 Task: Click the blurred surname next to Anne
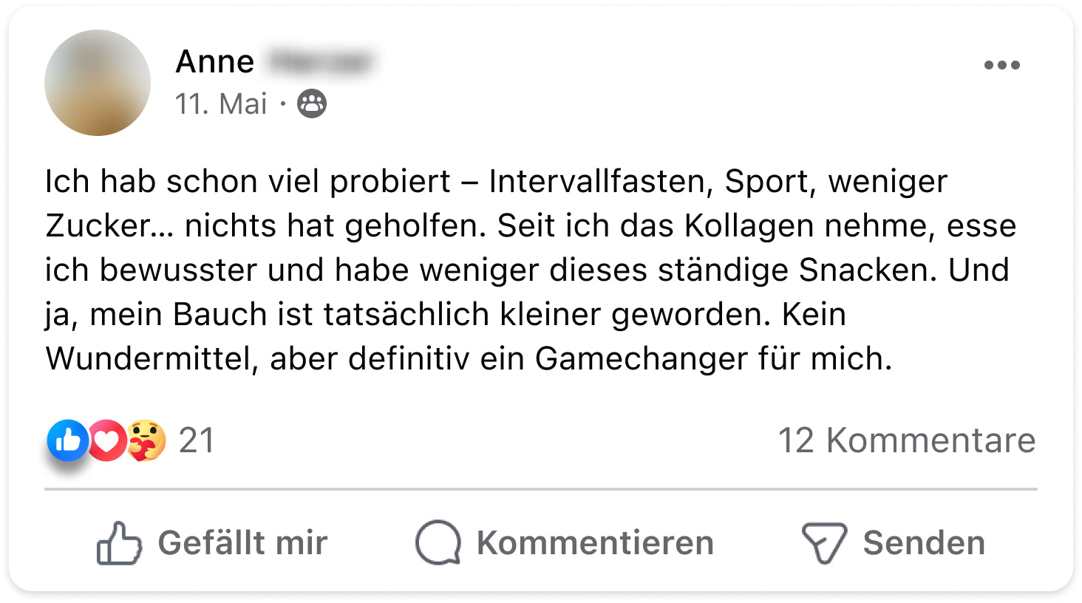[x=319, y=61]
